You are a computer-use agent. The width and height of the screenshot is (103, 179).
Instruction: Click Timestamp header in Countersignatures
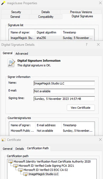pyautogui.click(x=78, y=125)
